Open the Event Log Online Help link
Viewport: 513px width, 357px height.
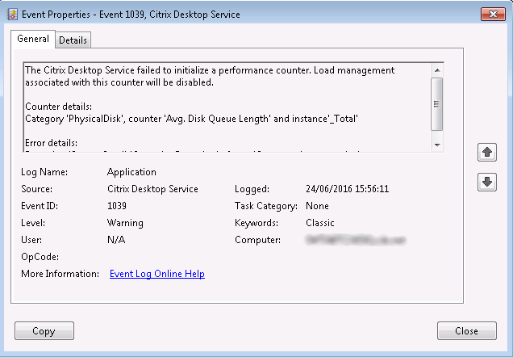click(157, 274)
